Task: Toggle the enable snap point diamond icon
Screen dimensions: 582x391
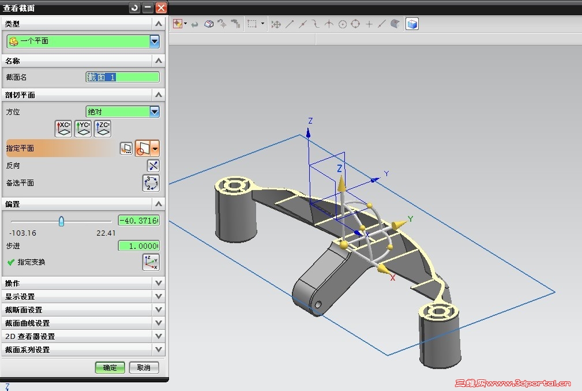Action: [276, 24]
